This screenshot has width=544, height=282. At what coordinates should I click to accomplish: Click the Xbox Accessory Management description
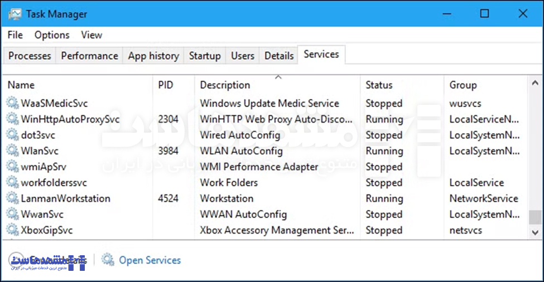point(277,230)
